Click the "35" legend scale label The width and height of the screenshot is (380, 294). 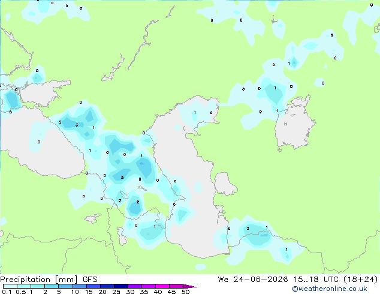(x=144, y=292)
